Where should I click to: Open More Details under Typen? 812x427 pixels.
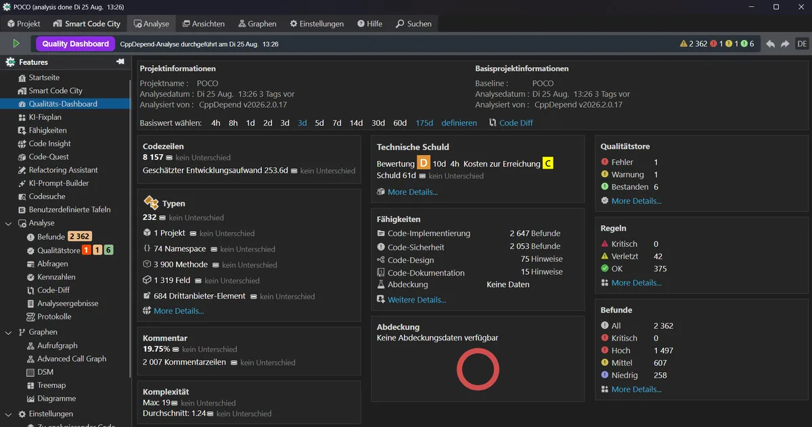click(179, 311)
